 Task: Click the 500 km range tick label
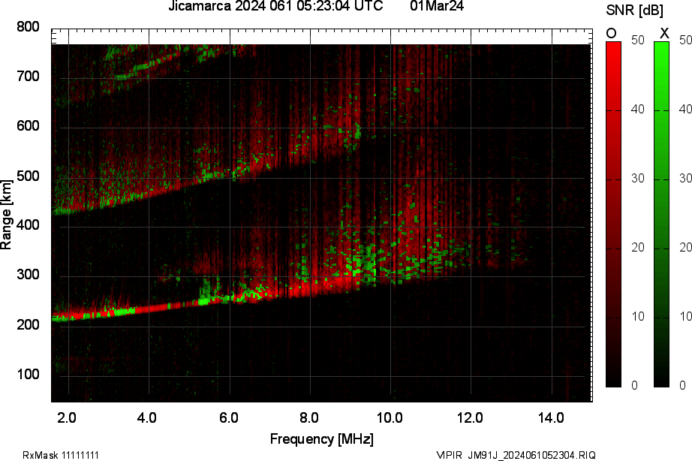pos(28,176)
